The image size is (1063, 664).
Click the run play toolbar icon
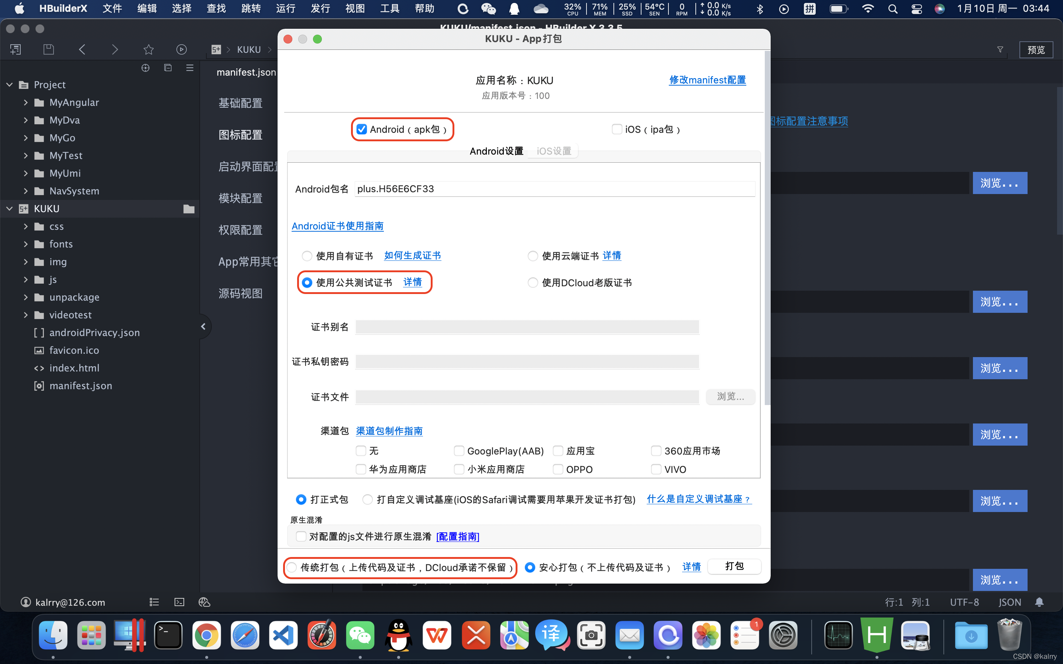182,50
